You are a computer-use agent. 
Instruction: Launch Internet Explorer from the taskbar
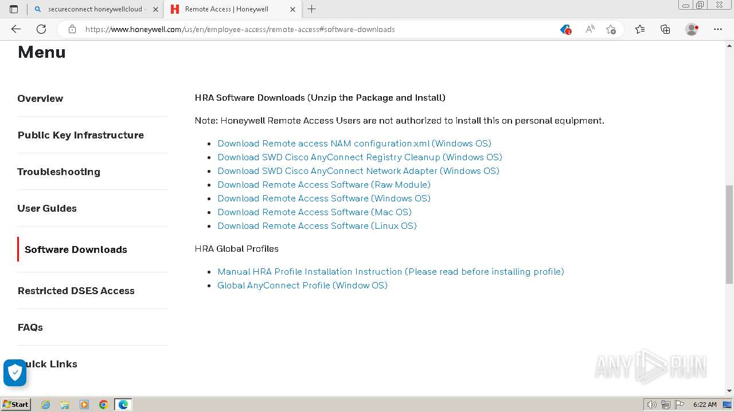coord(46,405)
